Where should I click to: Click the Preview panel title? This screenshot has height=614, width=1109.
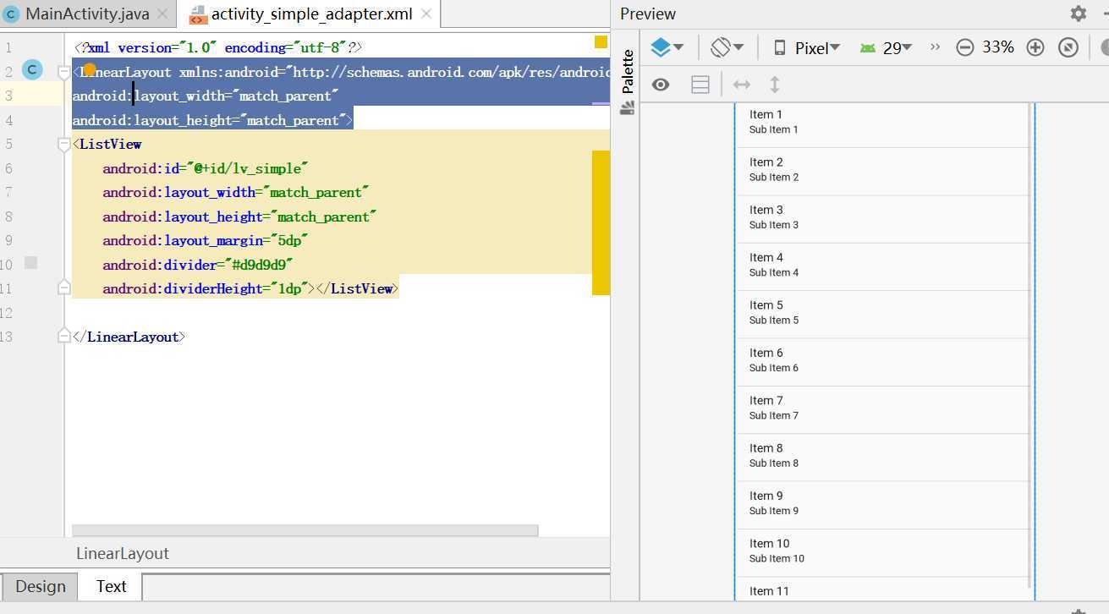click(648, 14)
